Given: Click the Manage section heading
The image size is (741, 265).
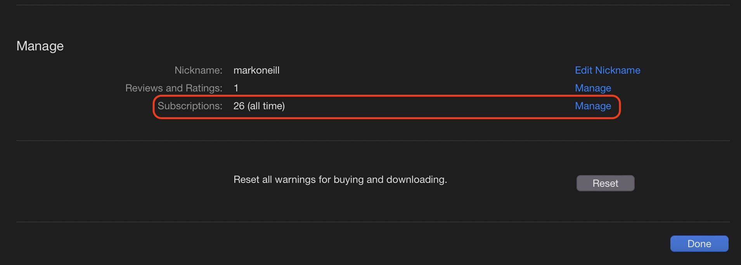Looking at the screenshot, I should (x=40, y=46).
